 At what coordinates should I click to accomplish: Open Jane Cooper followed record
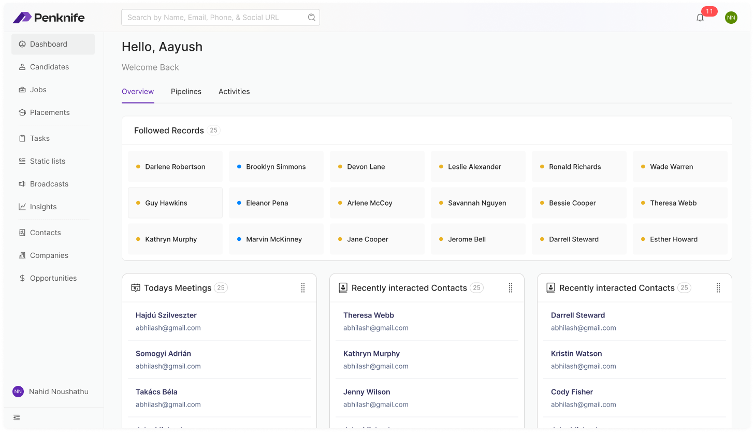[x=377, y=239]
